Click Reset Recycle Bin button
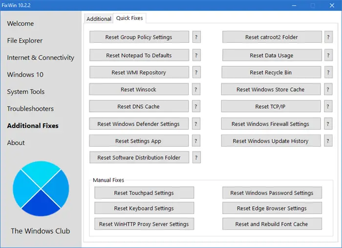342x248 pixels. click(271, 72)
